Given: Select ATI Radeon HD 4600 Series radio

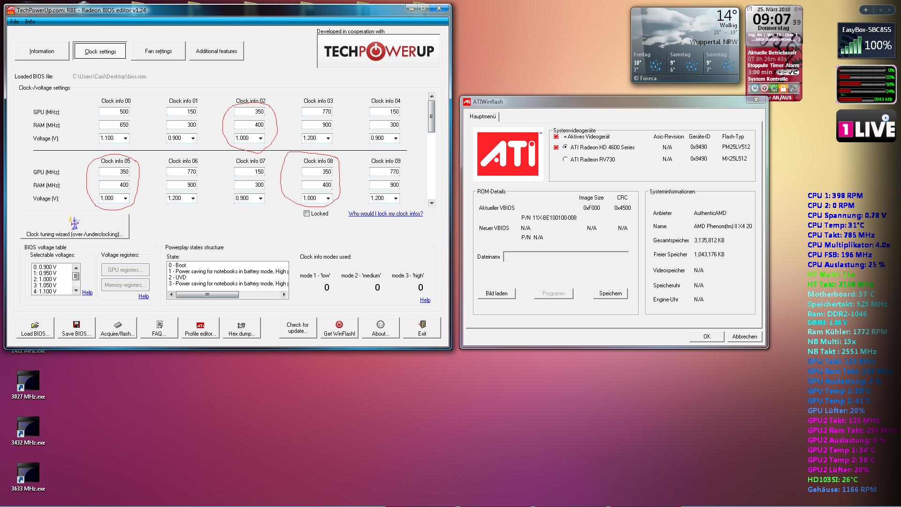Looking at the screenshot, I should 565,147.
